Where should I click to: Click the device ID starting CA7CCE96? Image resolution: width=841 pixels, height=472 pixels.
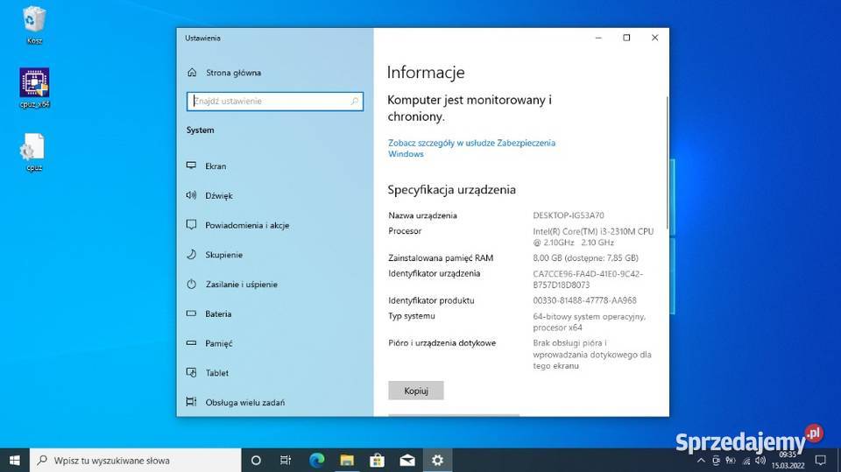pyautogui.click(x=588, y=279)
